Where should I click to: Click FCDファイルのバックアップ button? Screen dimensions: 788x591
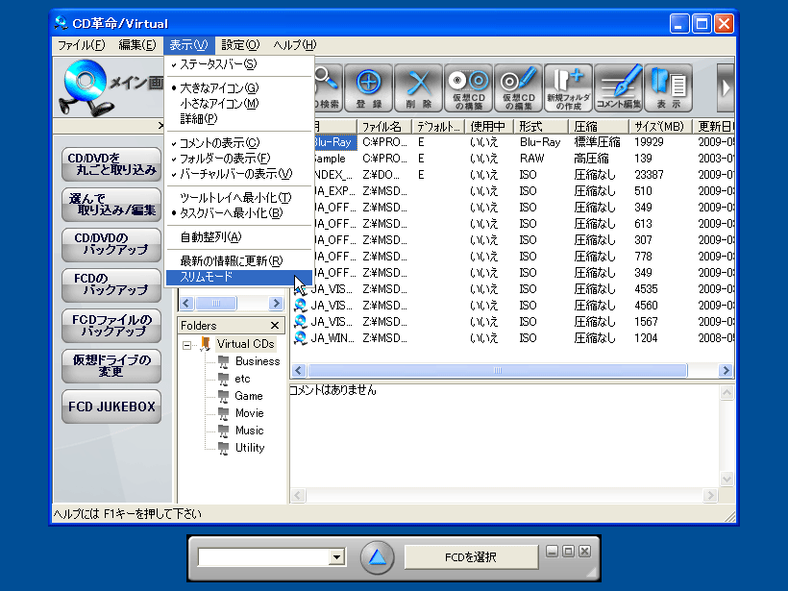point(111,326)
